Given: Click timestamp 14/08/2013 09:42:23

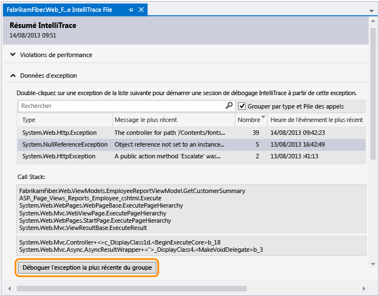Looking at the screenshot, I should point(298,133).
